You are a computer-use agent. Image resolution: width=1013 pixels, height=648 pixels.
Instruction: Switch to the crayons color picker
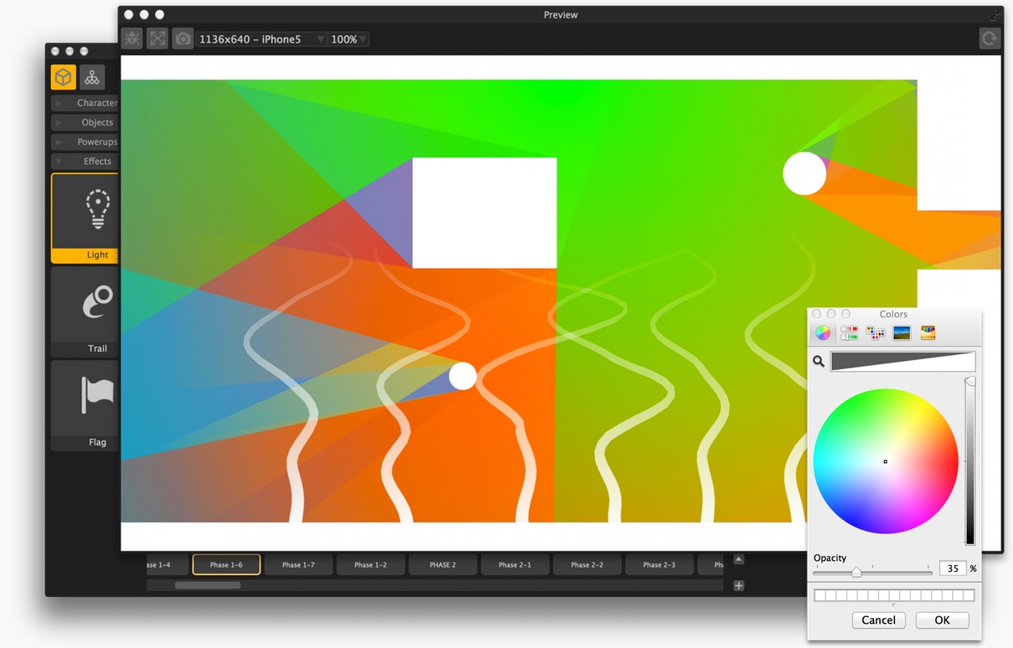[928, 333]
